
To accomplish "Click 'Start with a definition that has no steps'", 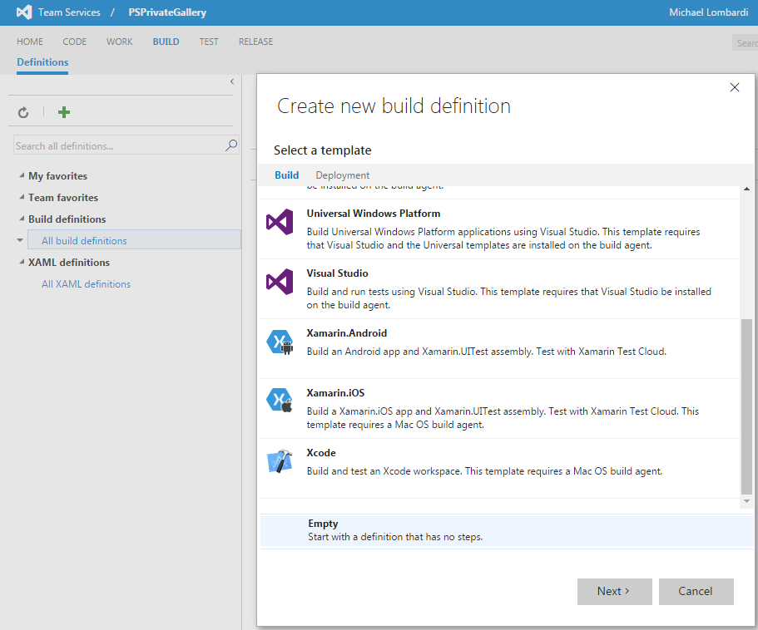I will pos(395,537).
